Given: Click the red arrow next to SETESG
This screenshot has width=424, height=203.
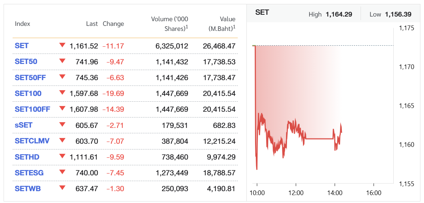Looking at the screenshot, I should (62, 172).
